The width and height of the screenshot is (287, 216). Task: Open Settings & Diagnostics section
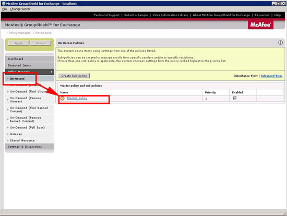click(30, 147)
